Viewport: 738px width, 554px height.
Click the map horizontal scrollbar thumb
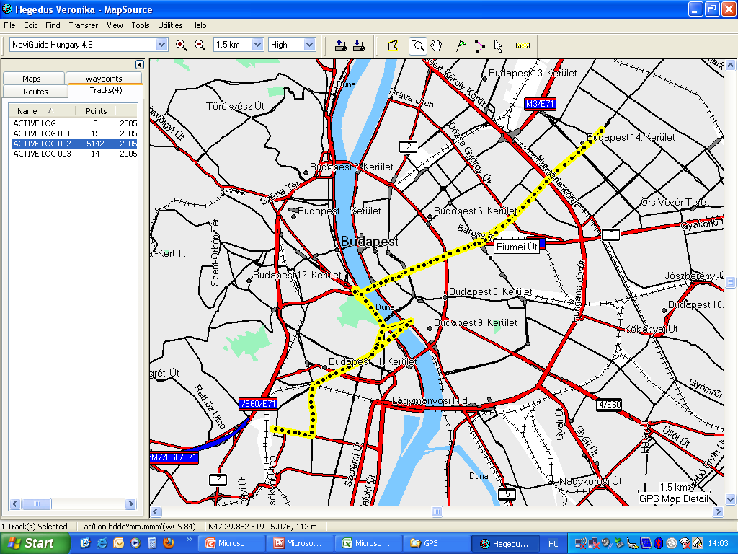pos(437,511)
